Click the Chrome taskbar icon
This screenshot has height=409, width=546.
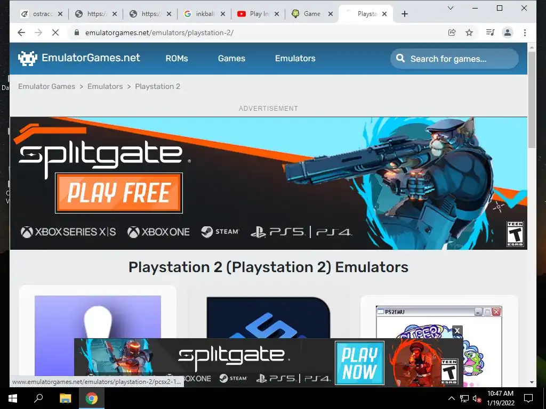(92, 398)
